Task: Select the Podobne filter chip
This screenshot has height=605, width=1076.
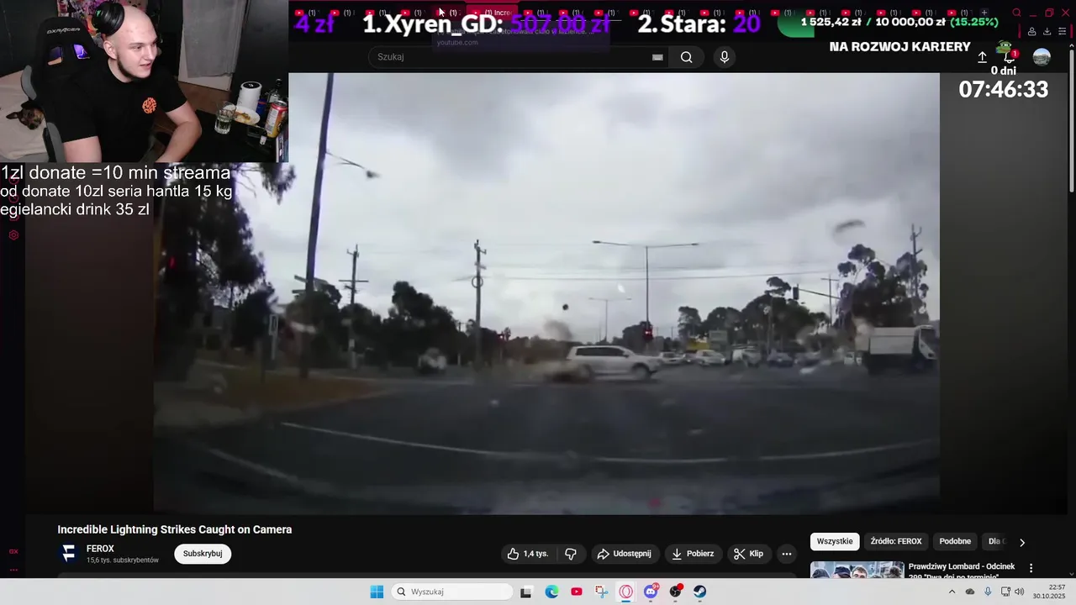Action: click(955, 542)
